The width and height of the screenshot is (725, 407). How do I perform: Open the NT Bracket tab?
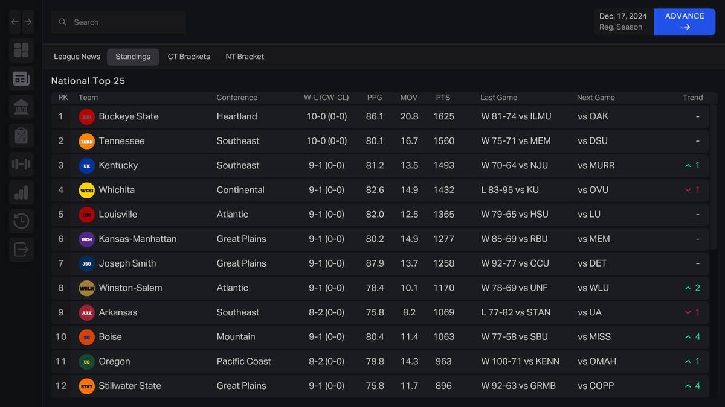[245, 57]
